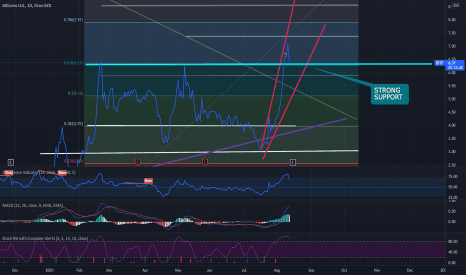Click the 5.50 price axis label

pos(451,86)
